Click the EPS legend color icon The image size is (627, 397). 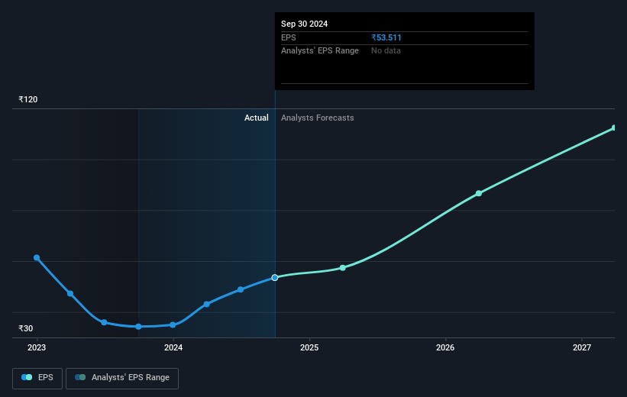click(27, 377)
